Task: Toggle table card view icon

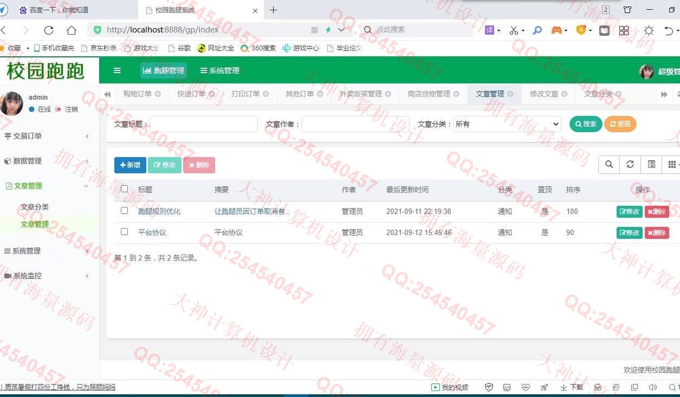Action: coord(651,165)
